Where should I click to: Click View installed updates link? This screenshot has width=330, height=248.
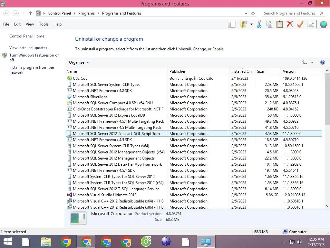pyautogui.click(x=28, y=48)
